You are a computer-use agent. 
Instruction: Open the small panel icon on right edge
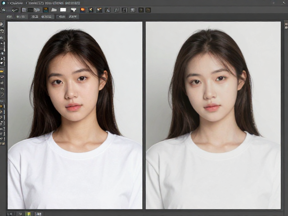pos(286,26)
